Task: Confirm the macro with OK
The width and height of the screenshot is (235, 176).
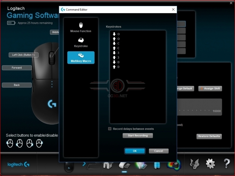Action: tap(135, 151)
